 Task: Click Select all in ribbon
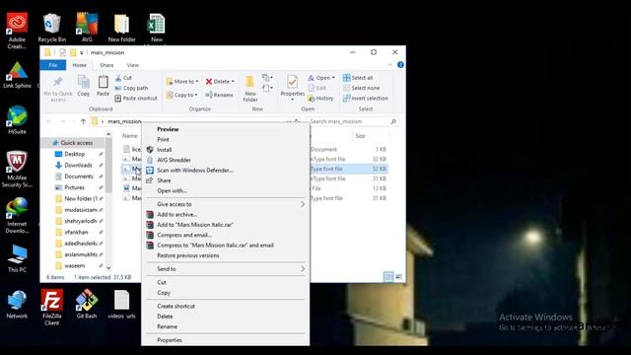(x=358, y=78)
